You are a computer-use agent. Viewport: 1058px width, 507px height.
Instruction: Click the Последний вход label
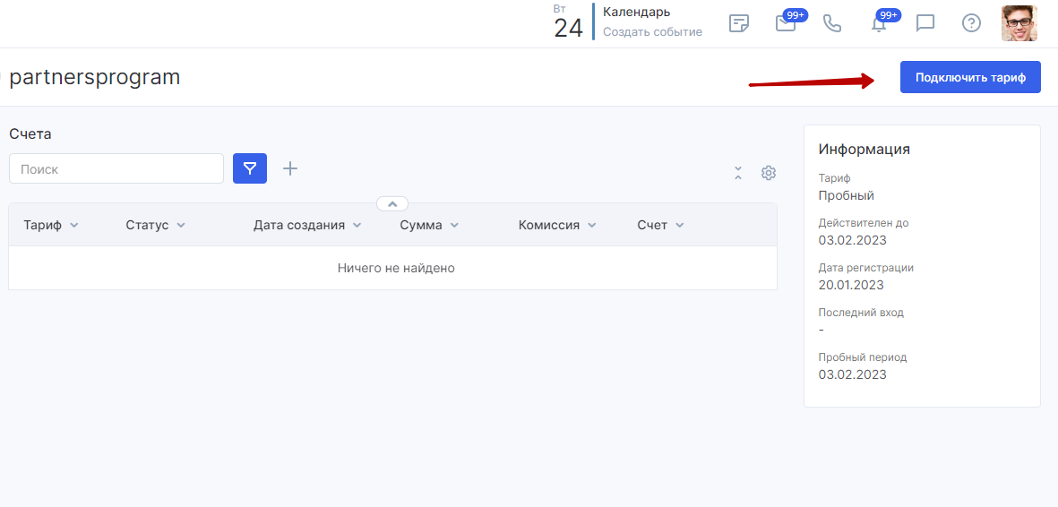(x=861, y=313)
